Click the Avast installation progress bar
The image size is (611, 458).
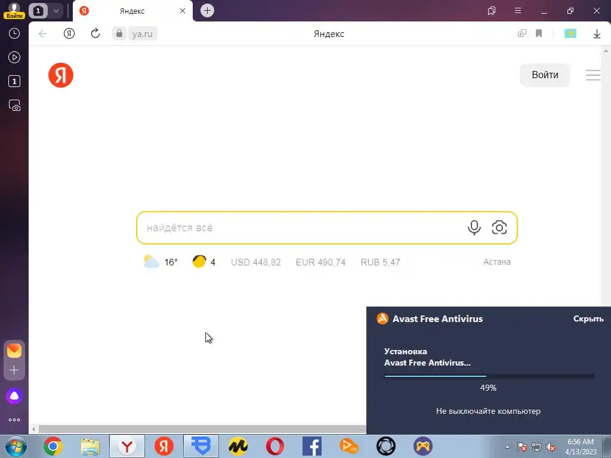(x=489, y=376)
